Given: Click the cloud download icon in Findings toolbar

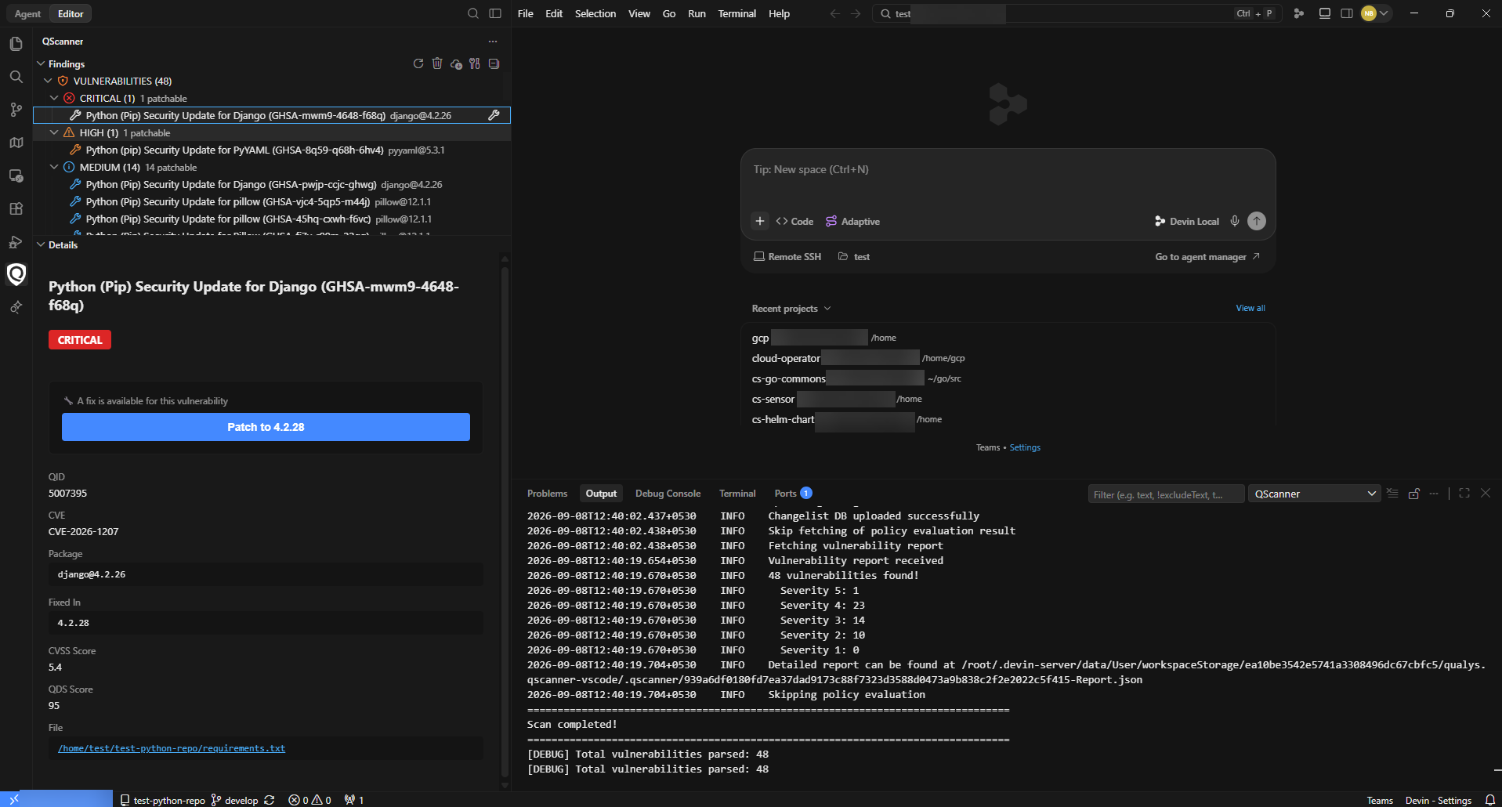Looking at the screenshot, I should click(x=456, y=63).
